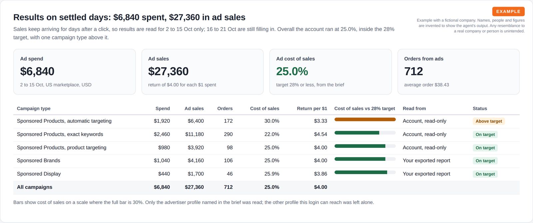Click the Ad sales column header

click(x=194, y=109)
